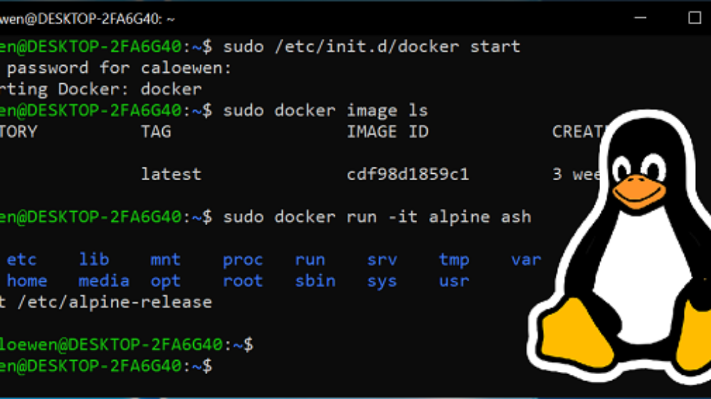Click the 'mnt' directory name
Viewport: 711px width, 399px height.
coord(165,259)
